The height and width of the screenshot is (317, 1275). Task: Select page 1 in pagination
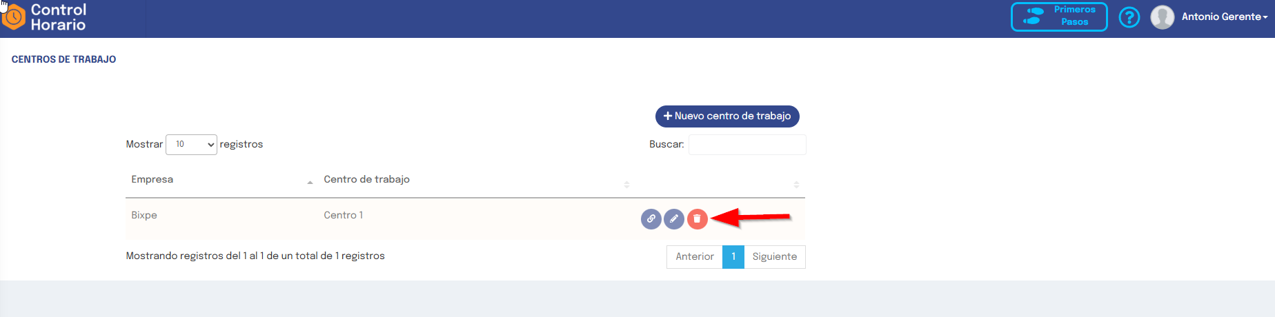[x=733, y=257]
